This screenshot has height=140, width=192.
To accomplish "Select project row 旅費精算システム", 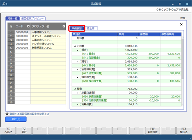I will tap(48, 48).
